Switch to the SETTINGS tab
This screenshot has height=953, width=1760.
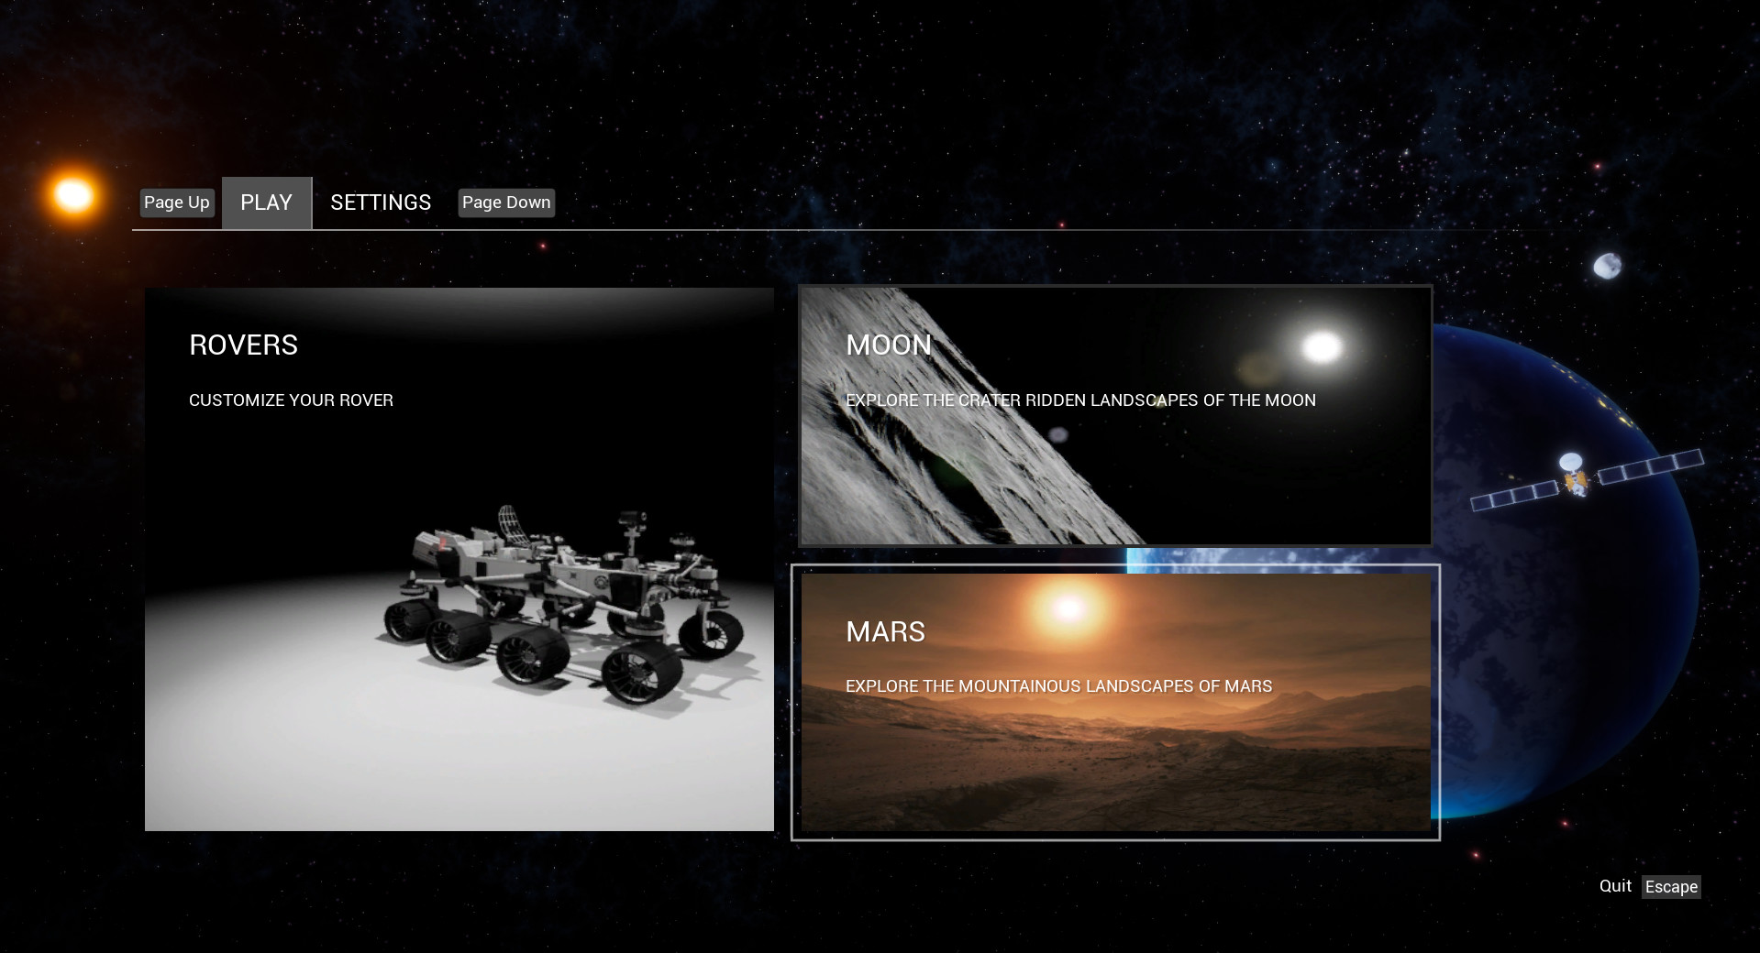pyautogui.click(x=381, y=203)
